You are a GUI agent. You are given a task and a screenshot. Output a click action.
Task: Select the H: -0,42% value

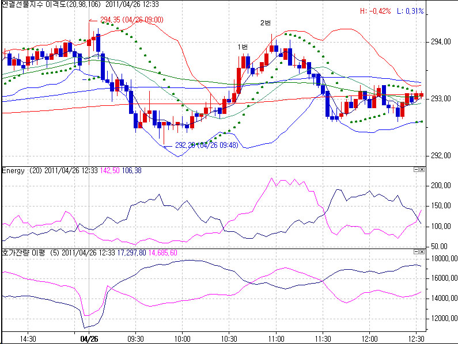[376, 11]
